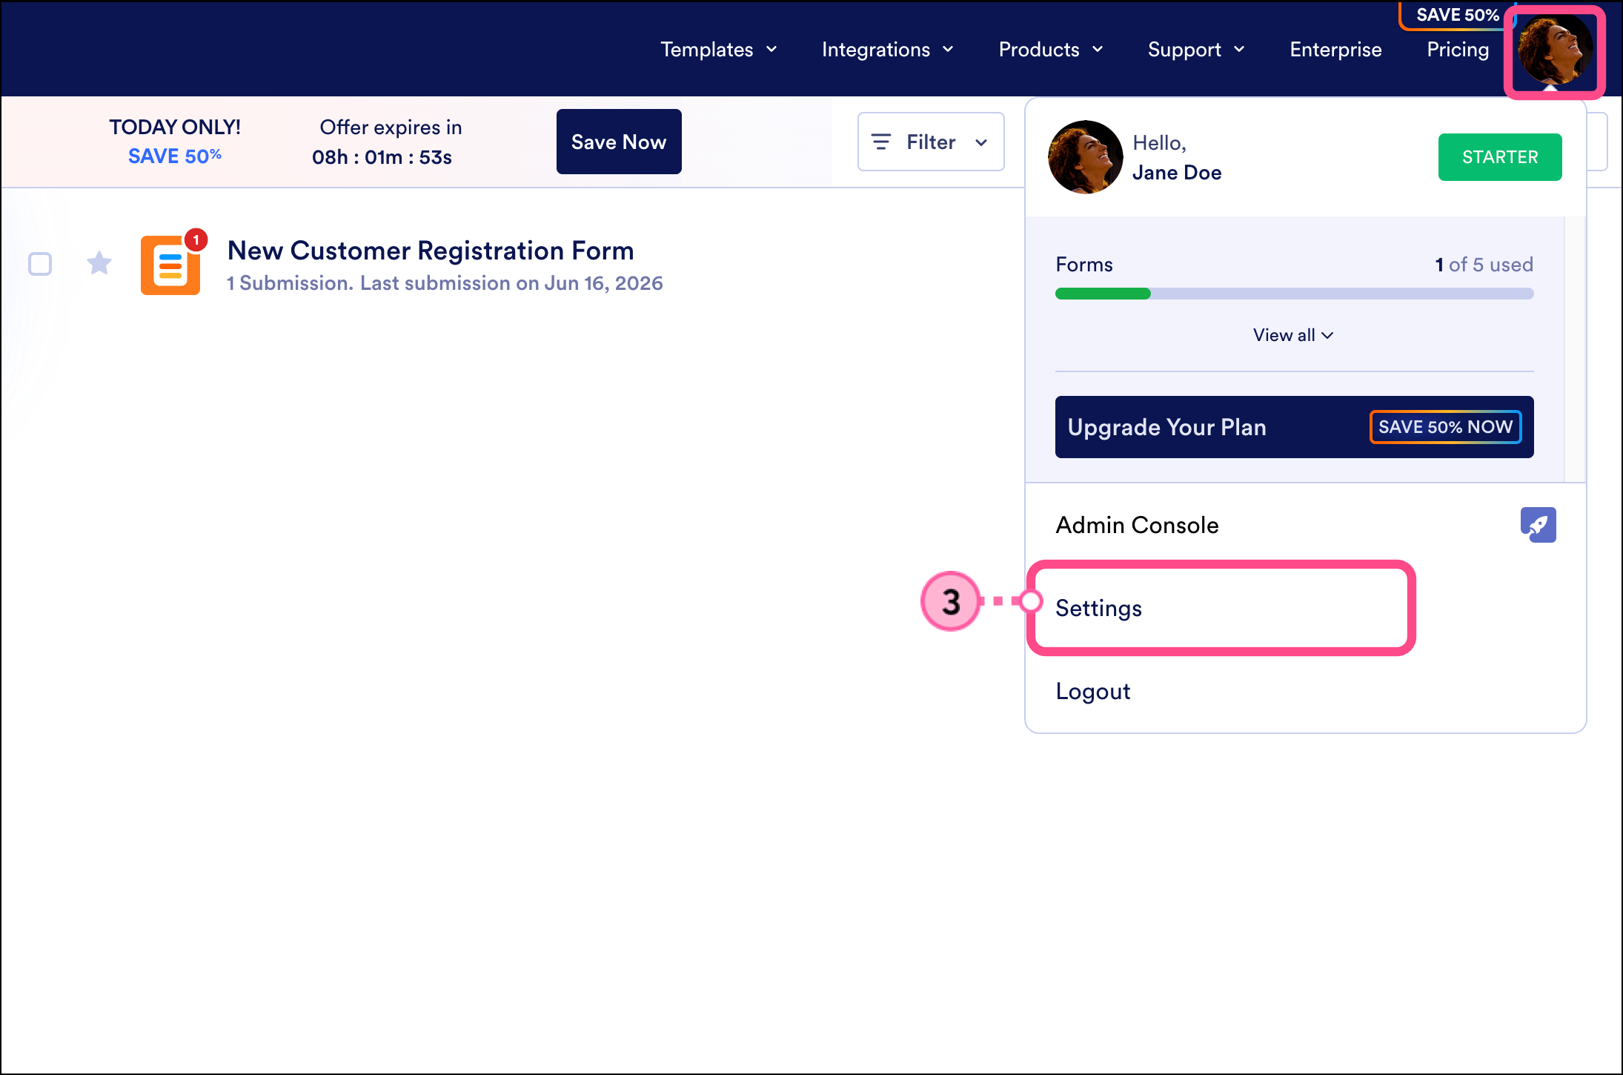The image size is (1623, 1075).
Task: Open the Pricing page
Action: click(x=1458, y=50)
